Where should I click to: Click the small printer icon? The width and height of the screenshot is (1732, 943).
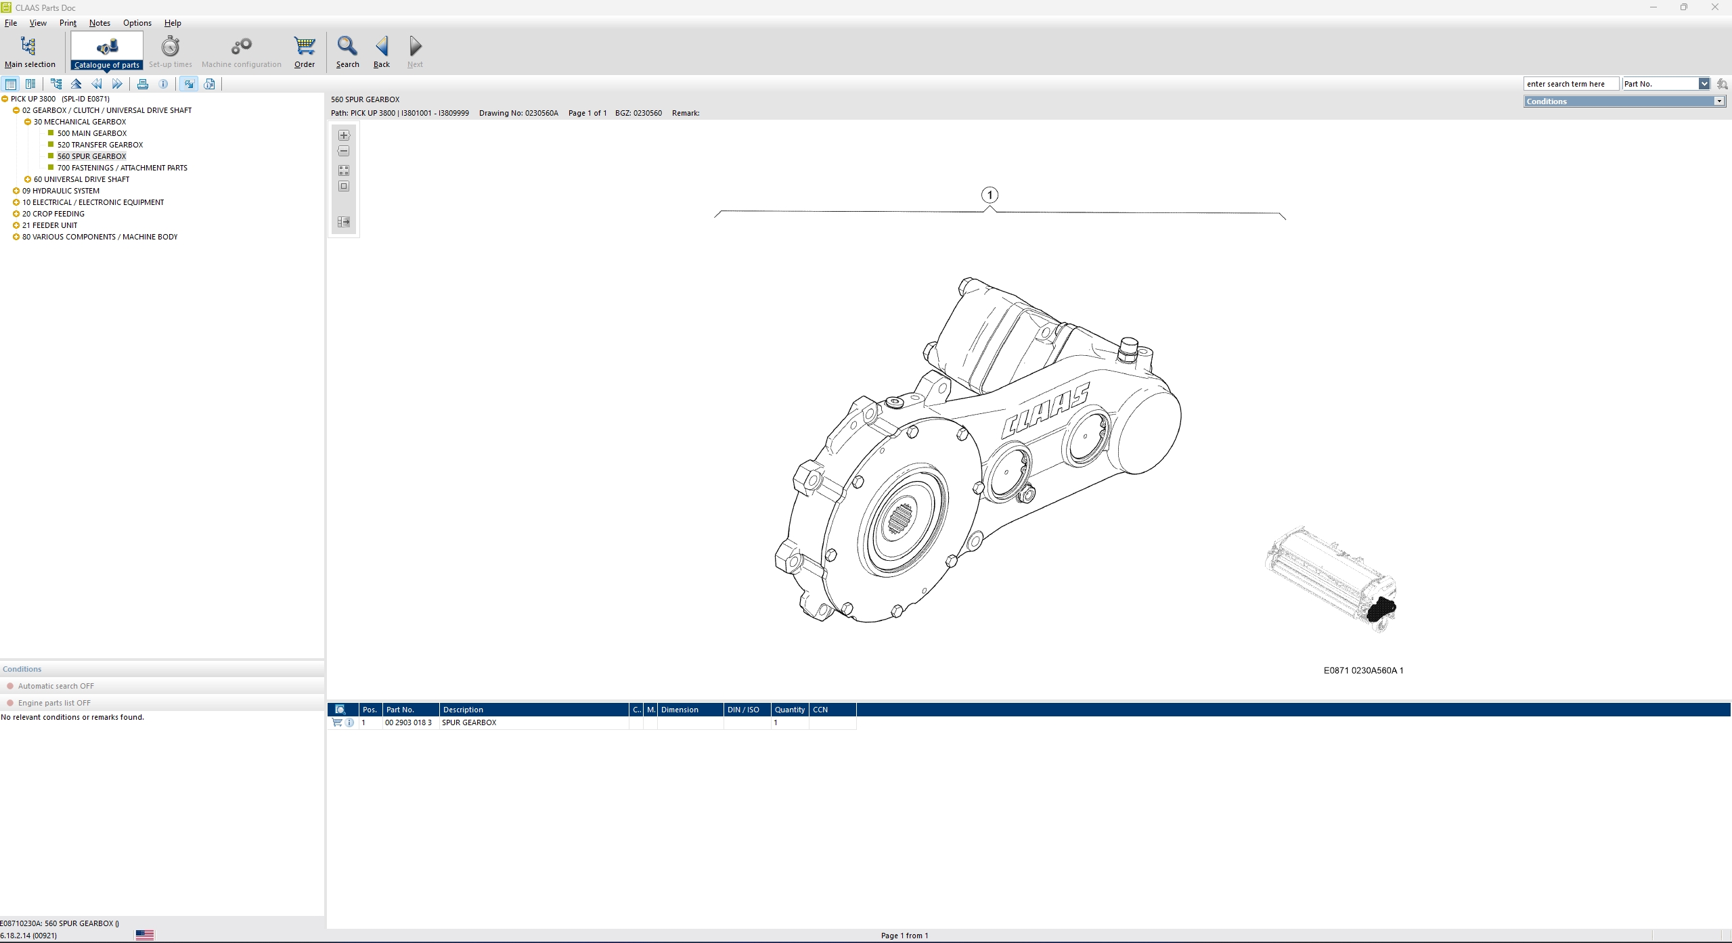click(x=143, y=84)
